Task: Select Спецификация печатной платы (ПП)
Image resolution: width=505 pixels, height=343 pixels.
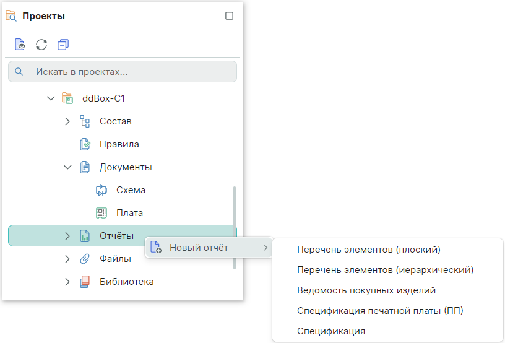Action: (380, 311)
